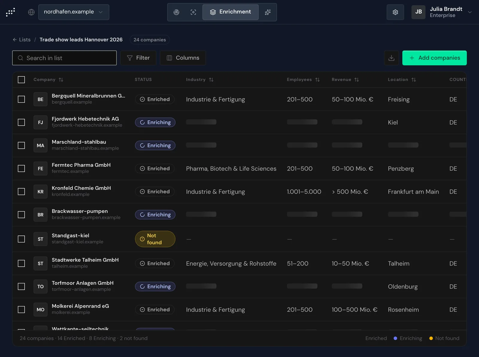Open the Marschland-stahlbau company name

pyautogui.click(x=79, y=142)
